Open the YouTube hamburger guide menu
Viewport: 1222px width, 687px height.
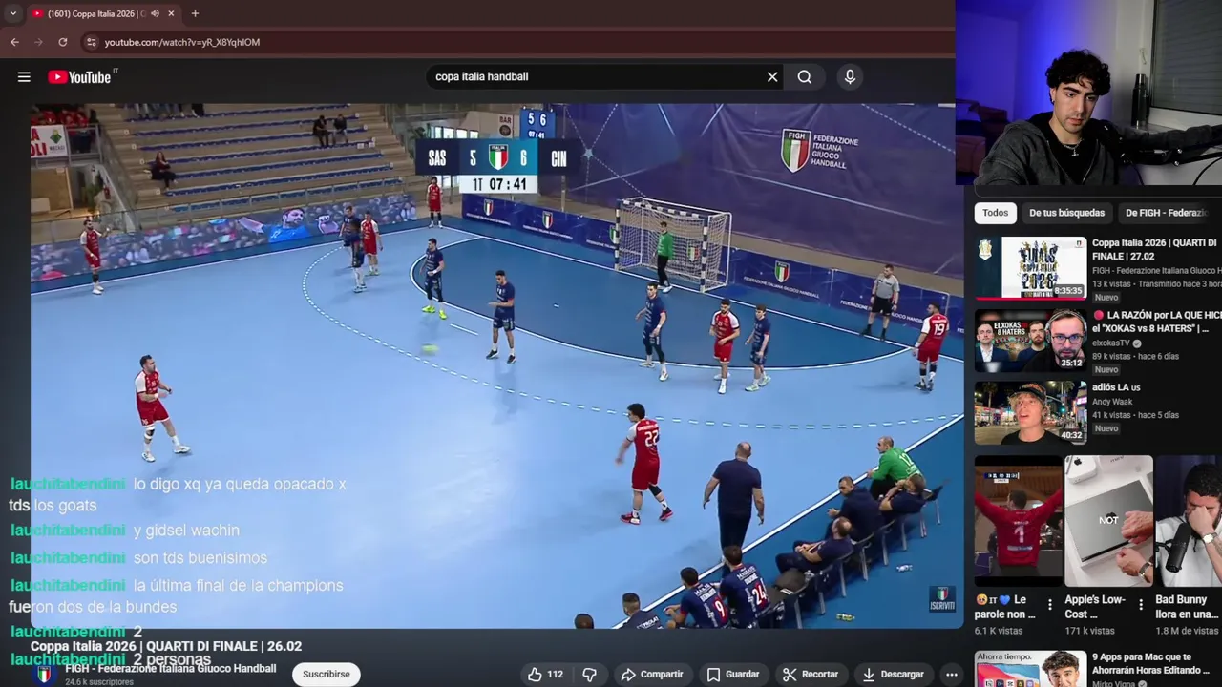pos(24,77)
